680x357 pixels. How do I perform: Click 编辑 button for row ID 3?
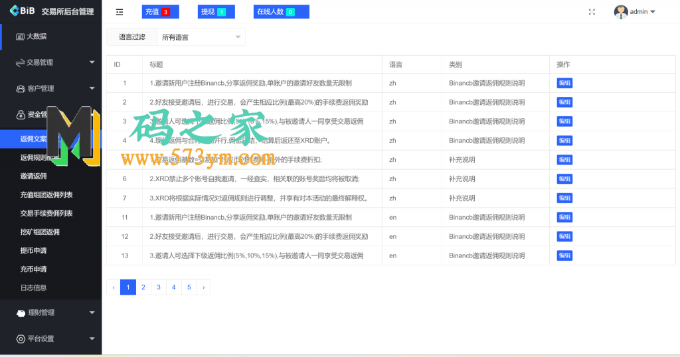[x=564, y=121]
